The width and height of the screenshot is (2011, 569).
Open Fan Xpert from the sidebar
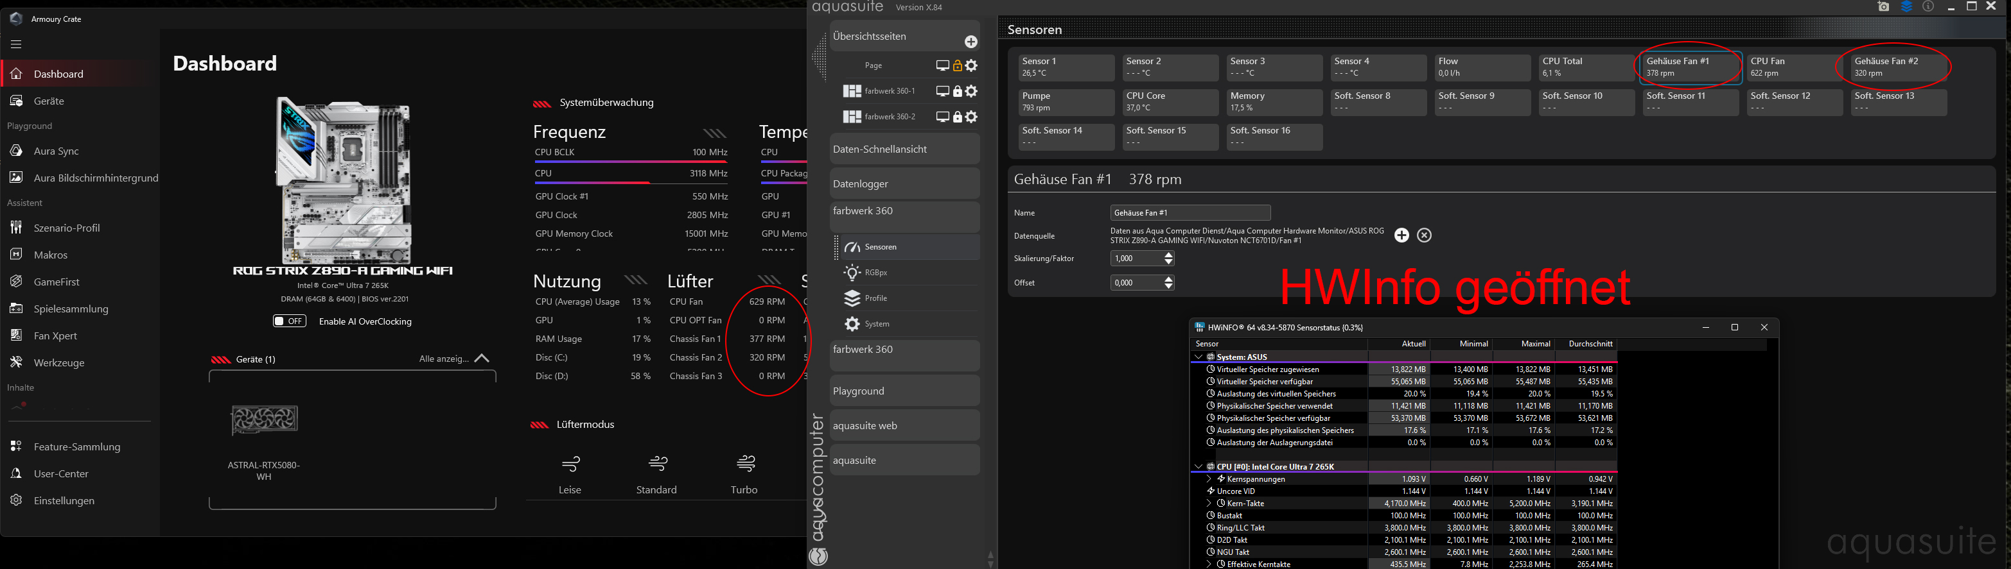(55, 336)
